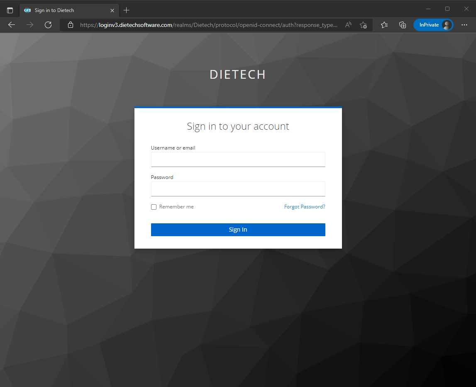The image size is (476, 387).
Task: Focus the Username or email field
Action: (x=238, y=160)
